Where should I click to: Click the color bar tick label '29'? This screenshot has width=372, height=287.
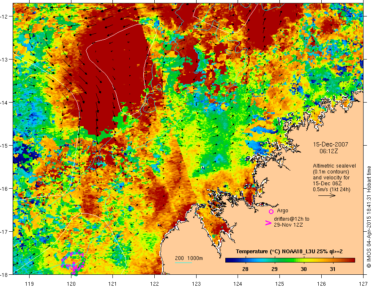pyautogui.click(x=274, y=269)
